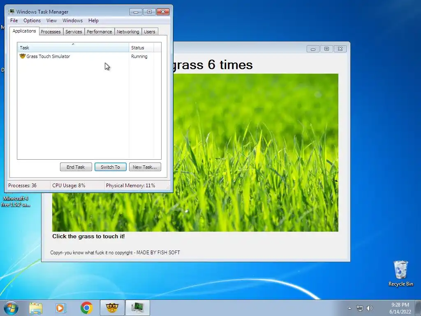Switch to the Processes tab
Viewport: 421px width, 316px height.
point(51,32)
